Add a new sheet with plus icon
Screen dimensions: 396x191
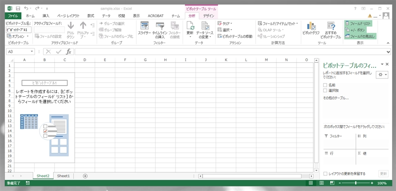click(85, 176)
